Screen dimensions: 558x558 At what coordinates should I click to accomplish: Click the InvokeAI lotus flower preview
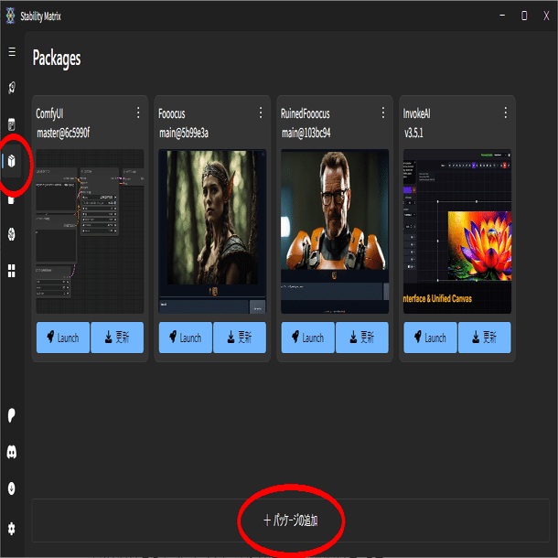pos(457,231)
